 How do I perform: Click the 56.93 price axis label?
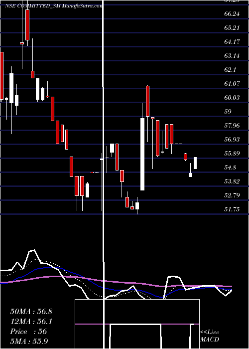tap(232, 139)
